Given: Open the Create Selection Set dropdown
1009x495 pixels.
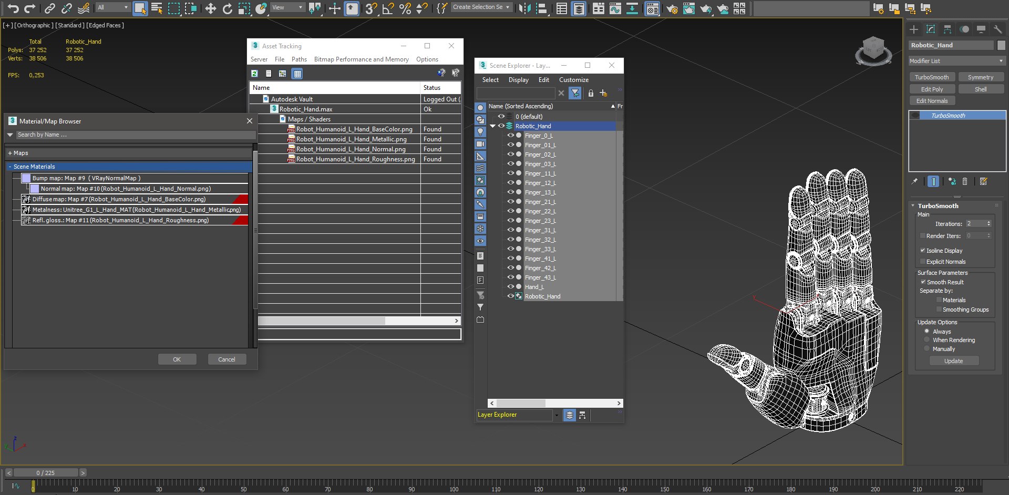Looking at the screenshot, I should click(x=481, y=7).
